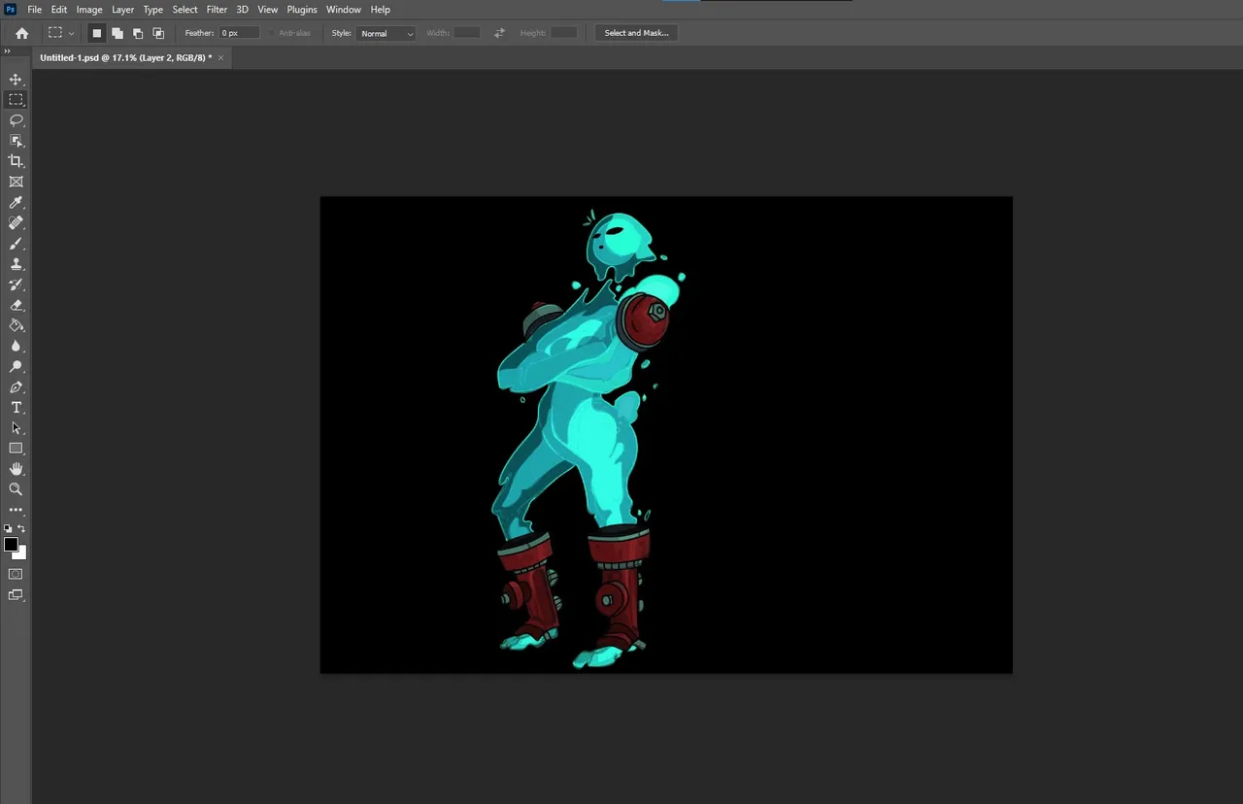Toggle Quick Mask mode
The width and height of the screenshot is (1243, 804).
16,574
